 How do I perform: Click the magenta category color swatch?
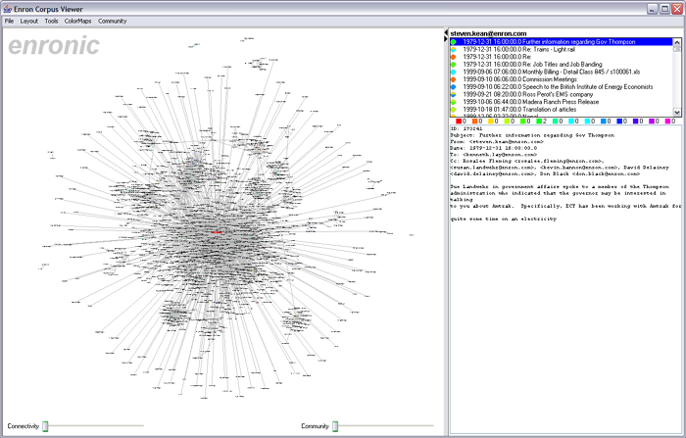(667, 122)
